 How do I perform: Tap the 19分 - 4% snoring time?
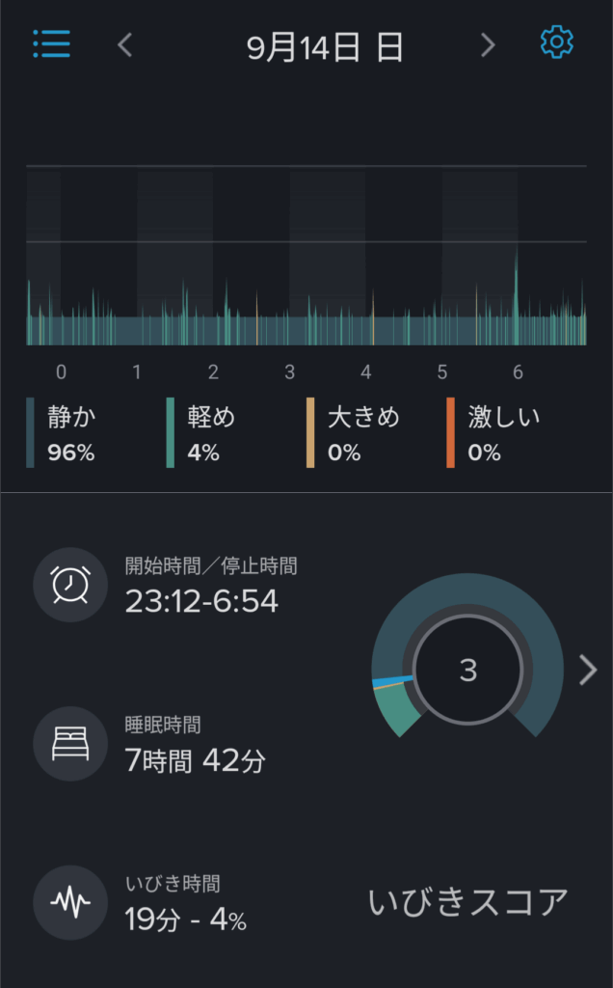[x=185, y=919]
